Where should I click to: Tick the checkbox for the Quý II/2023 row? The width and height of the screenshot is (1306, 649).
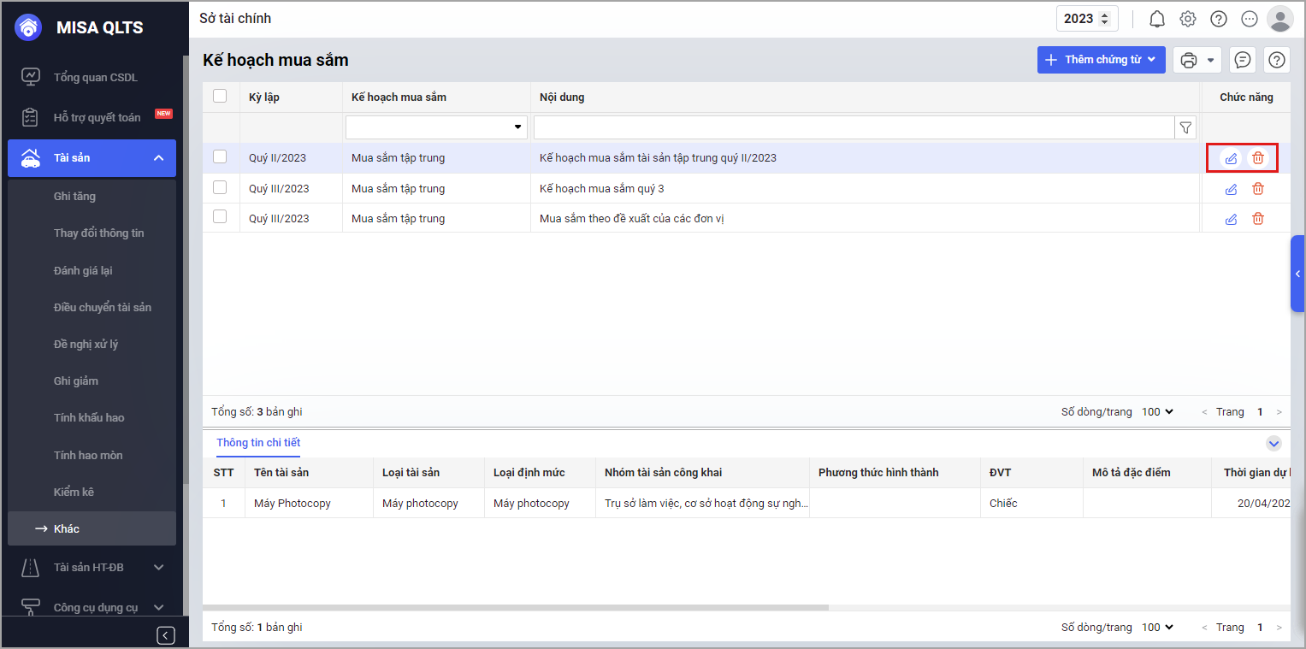click(220, 156)
